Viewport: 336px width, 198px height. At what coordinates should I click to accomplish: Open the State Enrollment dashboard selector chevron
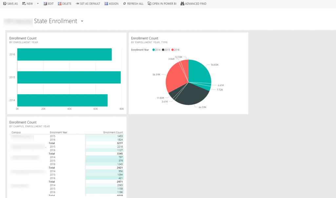coord(82,21)
